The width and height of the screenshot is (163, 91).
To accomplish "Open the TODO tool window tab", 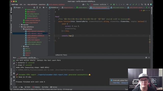I will (x=28, y=87).
